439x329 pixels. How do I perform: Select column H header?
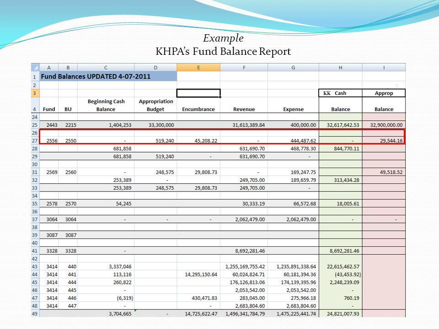coord(340,68)
